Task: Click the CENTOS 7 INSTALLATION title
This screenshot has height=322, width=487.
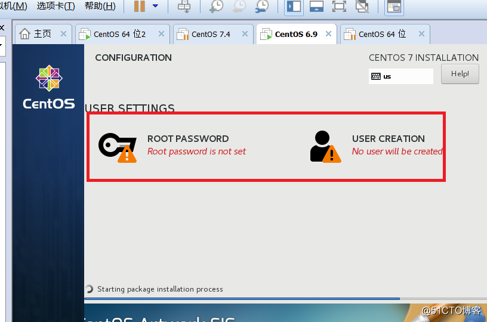Action: pos(424,58)
